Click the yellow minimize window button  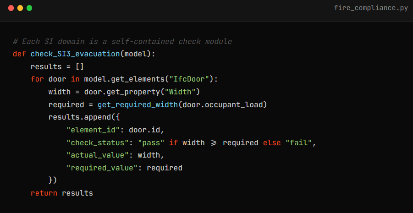tap(20, 8)
